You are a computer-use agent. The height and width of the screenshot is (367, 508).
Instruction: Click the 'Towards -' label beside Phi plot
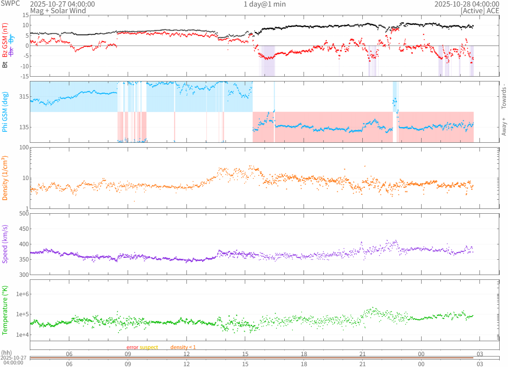coord(504,96)
